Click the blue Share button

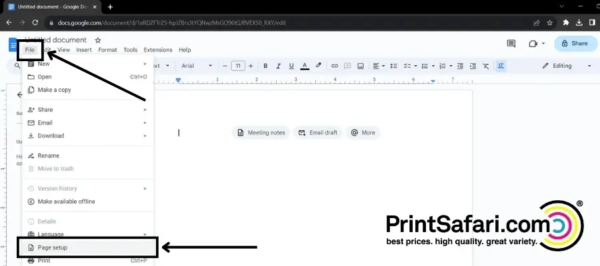click(576, 43)
